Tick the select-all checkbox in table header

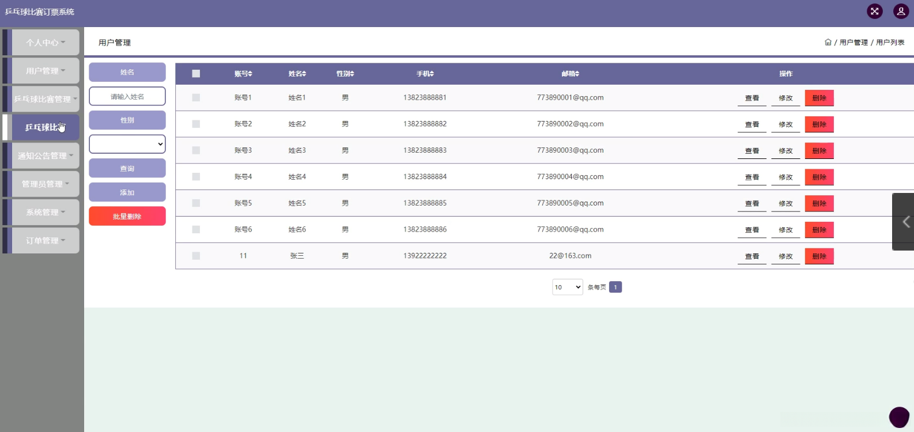point(196,74)
